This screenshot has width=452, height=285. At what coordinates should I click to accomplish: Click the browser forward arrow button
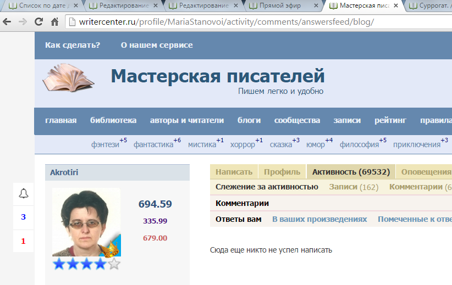point(23,23)
